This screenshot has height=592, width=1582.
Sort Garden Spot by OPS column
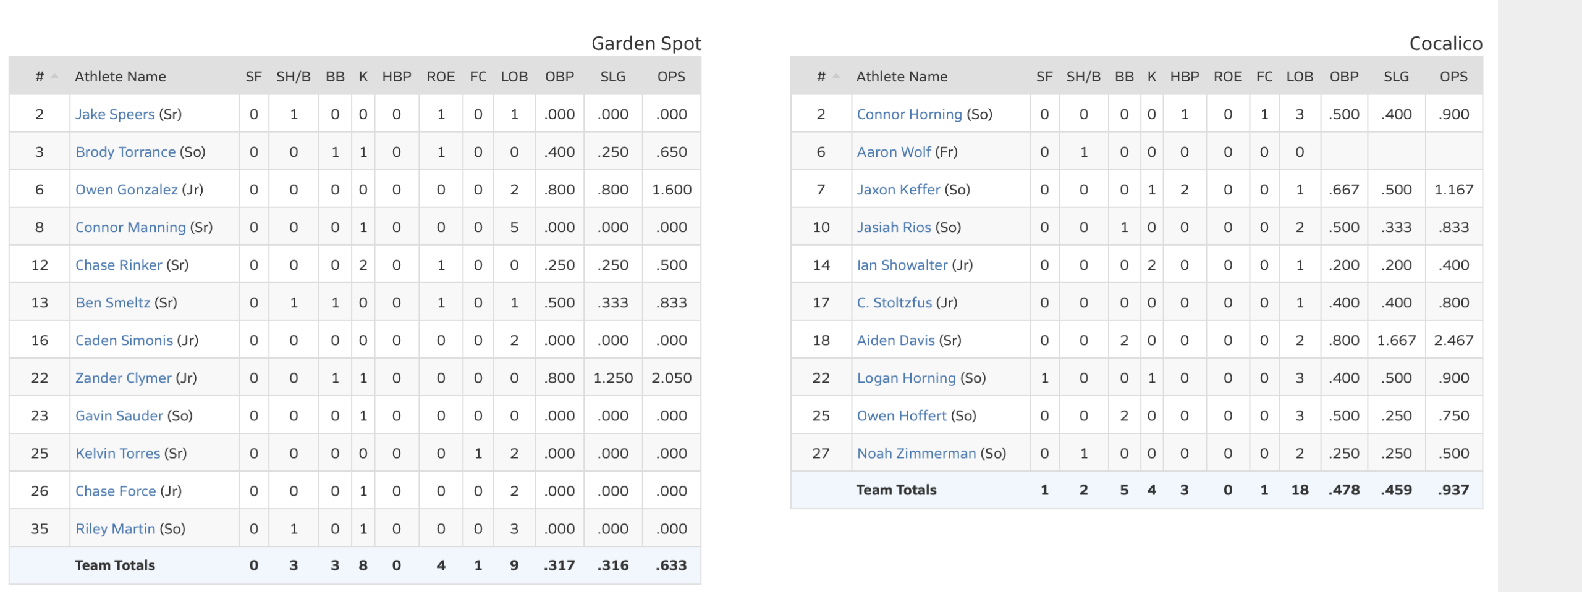(x=671, y=77)
